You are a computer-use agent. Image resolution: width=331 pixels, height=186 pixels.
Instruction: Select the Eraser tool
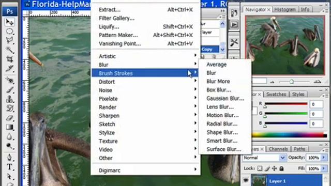pyautogui.click(x=9, y=118)
